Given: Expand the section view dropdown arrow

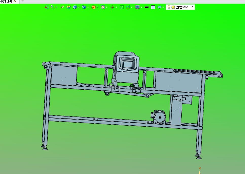Looking at the screenshot, I should (132, 7).
